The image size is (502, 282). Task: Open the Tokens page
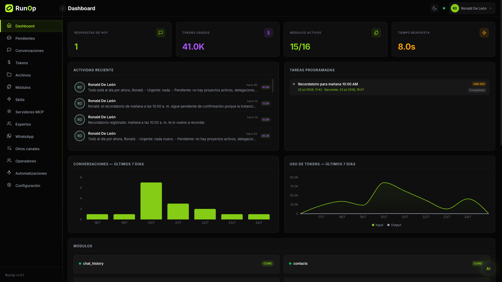31,63
